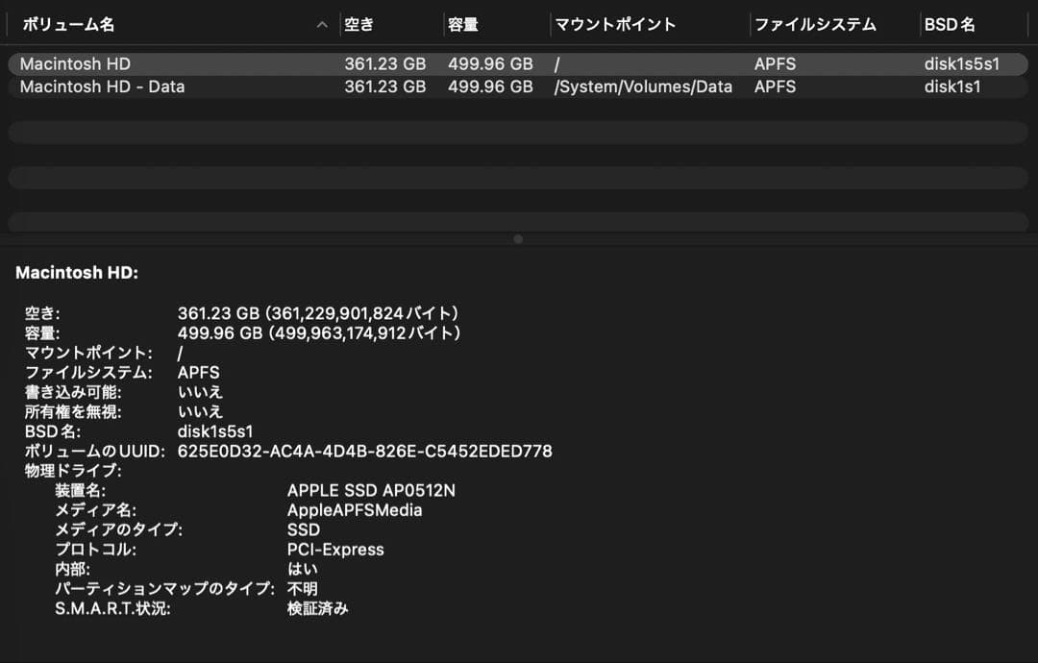Screen dimensions: 1038x663
Task: Sort by the ファイルシステム column
Action: coord(815,24)
